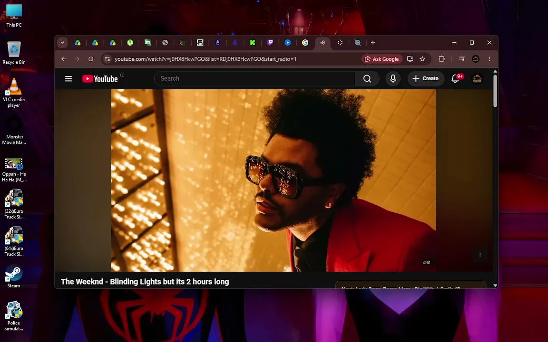
Task: Select This PC desktop icon
Action: (x=14, y=15)
